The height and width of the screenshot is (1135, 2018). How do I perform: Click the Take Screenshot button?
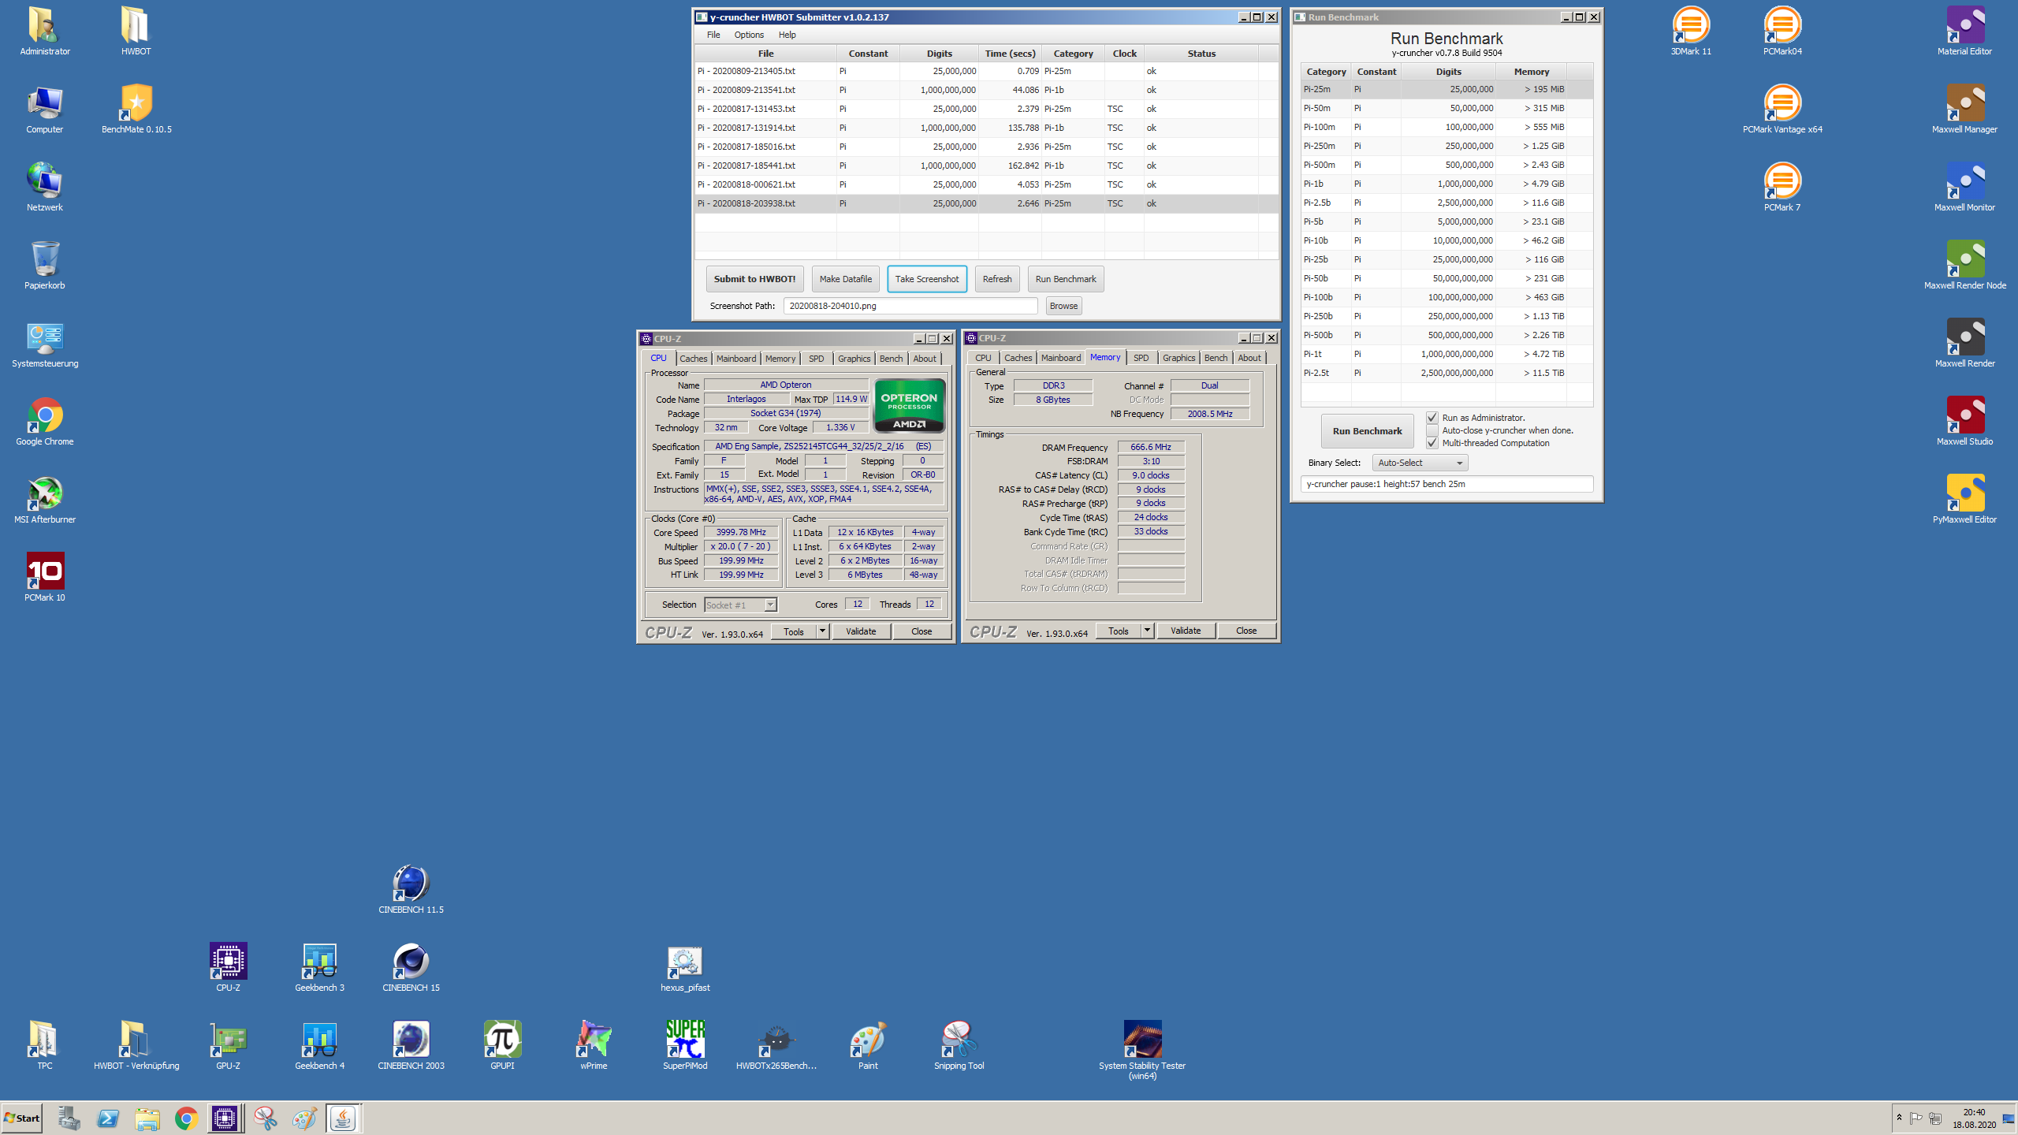pyautogui.click(x=927, y=279)
